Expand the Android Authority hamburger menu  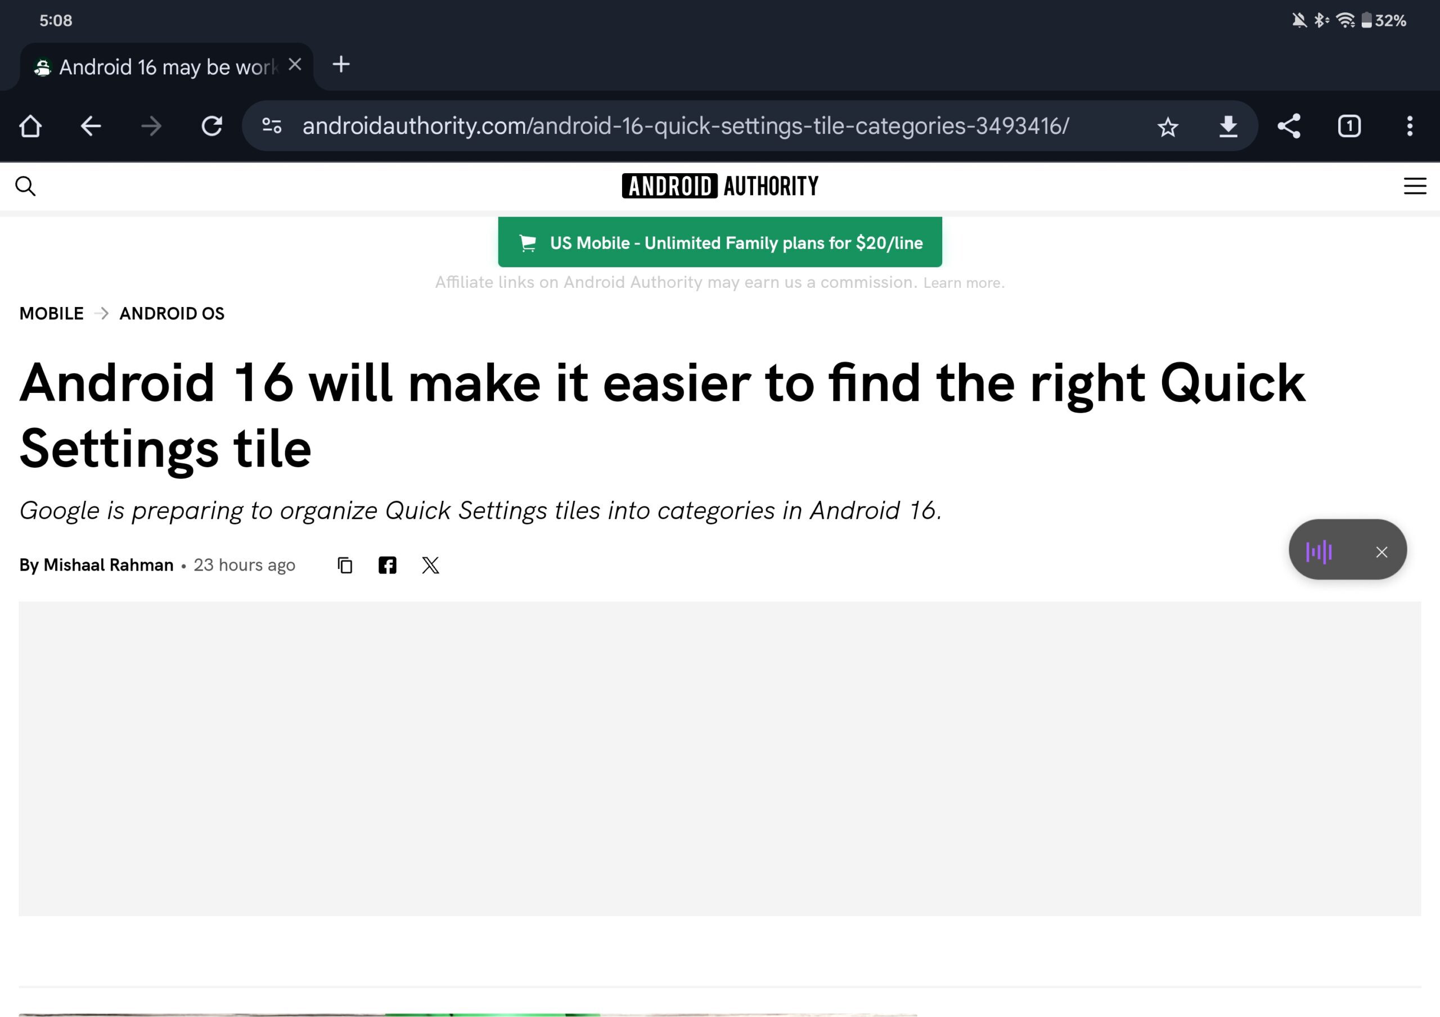(x=1414, y=186)
